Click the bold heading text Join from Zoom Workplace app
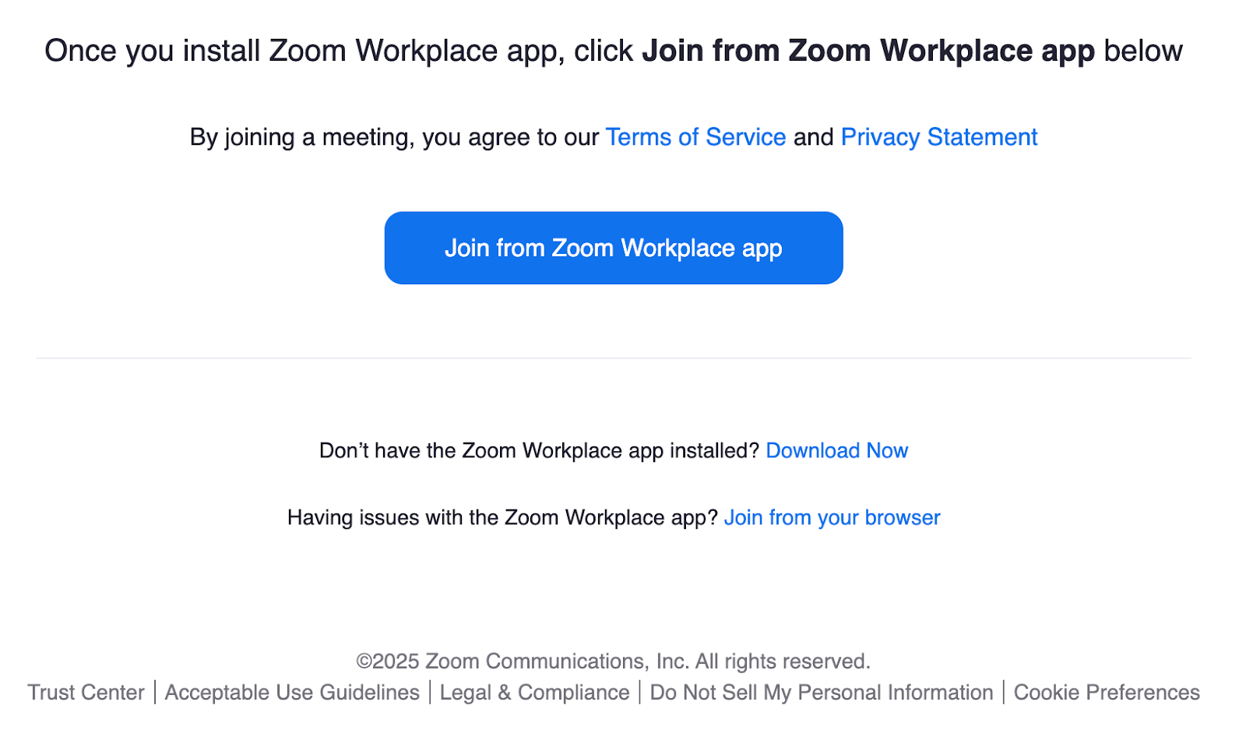Image resolution: width=1246 pixels, height=730 pixels. click(868, 51)
